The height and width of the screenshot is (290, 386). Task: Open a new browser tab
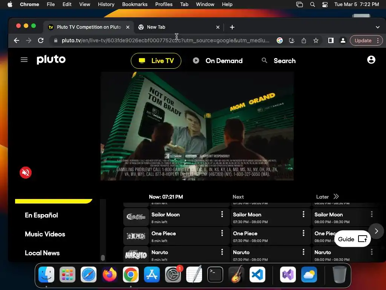click(x=232, y=27)
